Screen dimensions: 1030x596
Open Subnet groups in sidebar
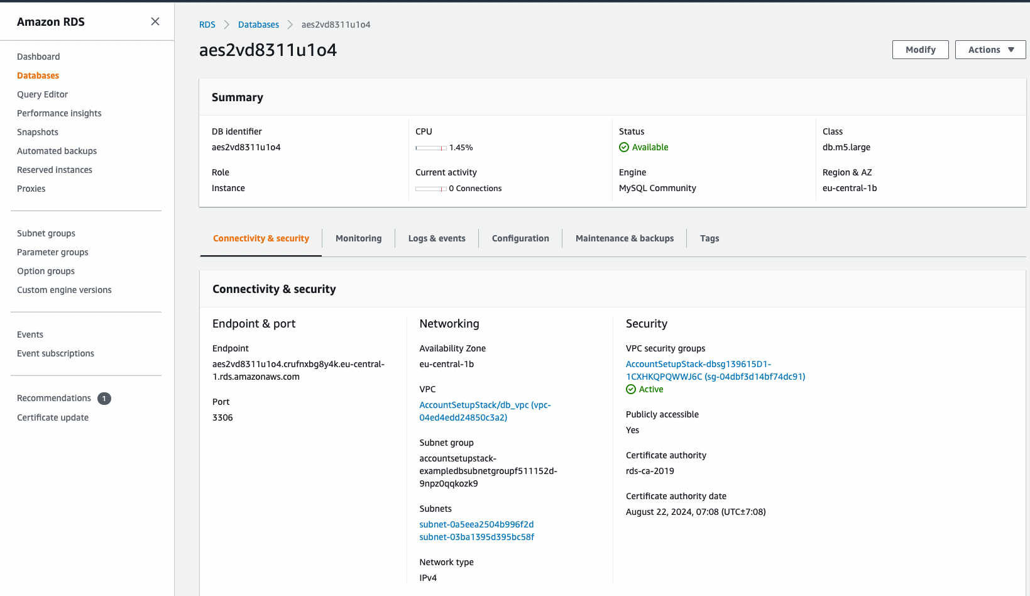coord(46,233)
